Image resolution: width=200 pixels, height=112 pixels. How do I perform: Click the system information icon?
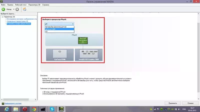(3, 104)
